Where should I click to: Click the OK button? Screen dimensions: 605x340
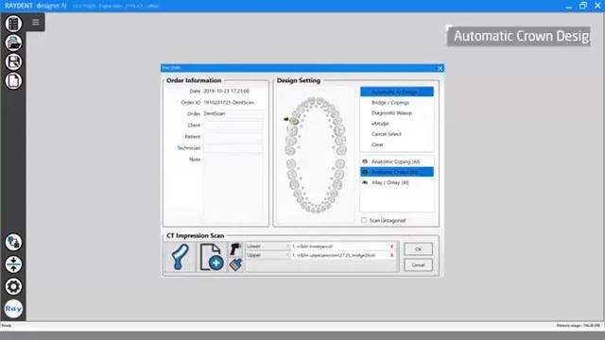pos(418,249)
